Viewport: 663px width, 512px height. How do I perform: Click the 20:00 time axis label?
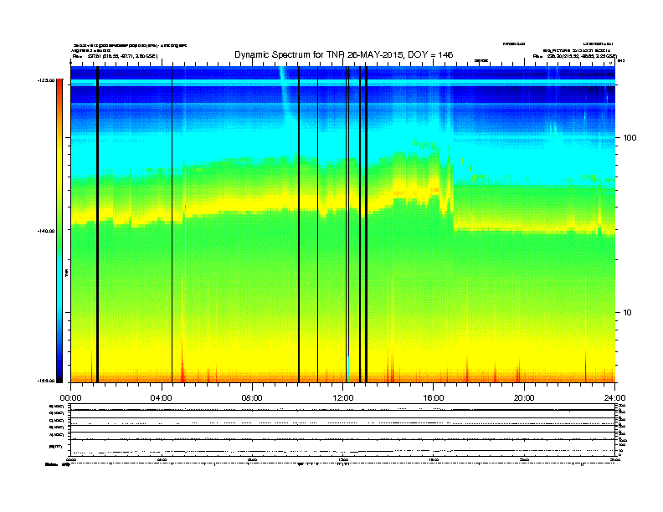pos(524,398)
